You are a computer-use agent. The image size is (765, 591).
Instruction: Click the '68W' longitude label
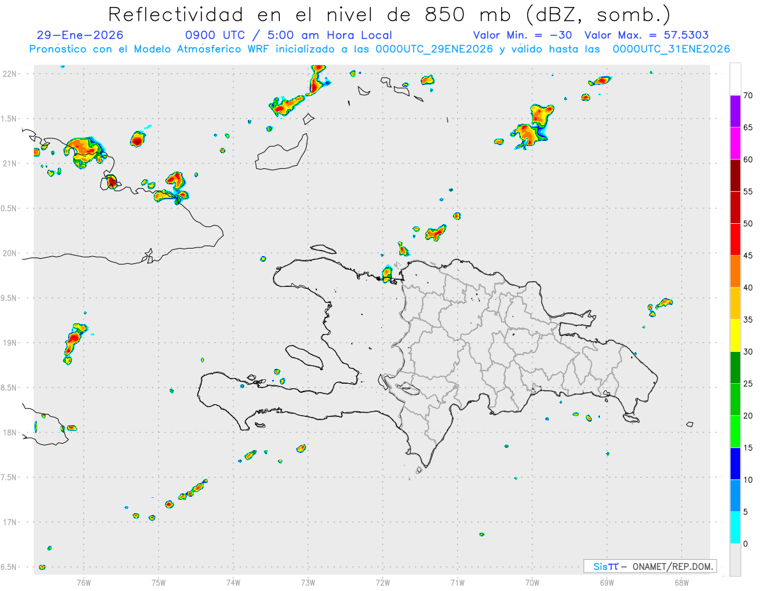point(681,581)
